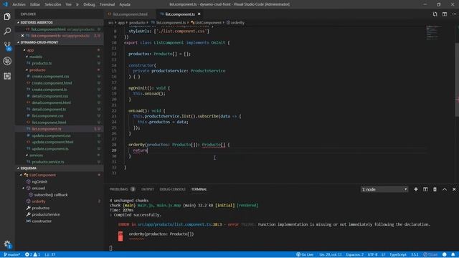The width and height of the screenshot is (459, 258).
Task: Open update.component.ts file
Action: click(50, 148)
